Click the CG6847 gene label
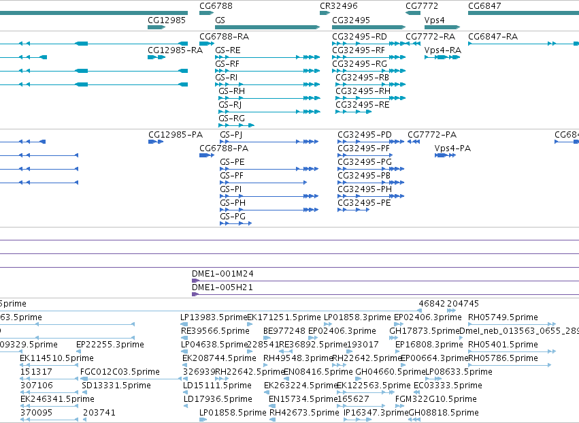The width and height of the screenshot is (579, 423). (484, 6)
